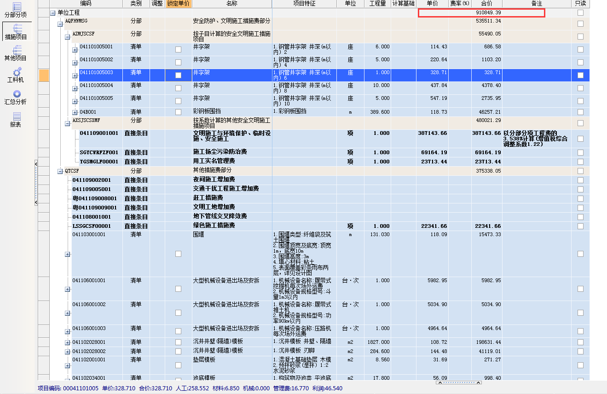This screenshot has width=607, height=394.
Task: Expand item 041103001001 围堰
Action: click(68, 254)
